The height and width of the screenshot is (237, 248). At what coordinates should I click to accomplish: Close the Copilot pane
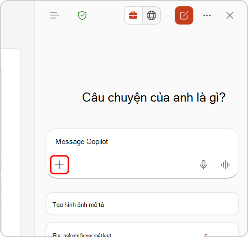pyautogui.click(x=230, y=15)
